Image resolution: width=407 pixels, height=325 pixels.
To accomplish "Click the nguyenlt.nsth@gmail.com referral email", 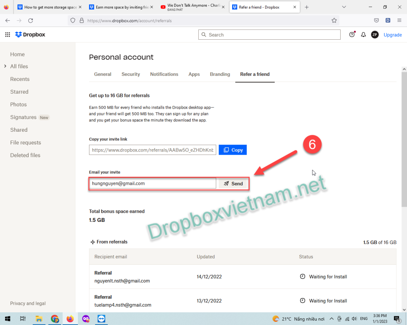I will pos(122,281).
